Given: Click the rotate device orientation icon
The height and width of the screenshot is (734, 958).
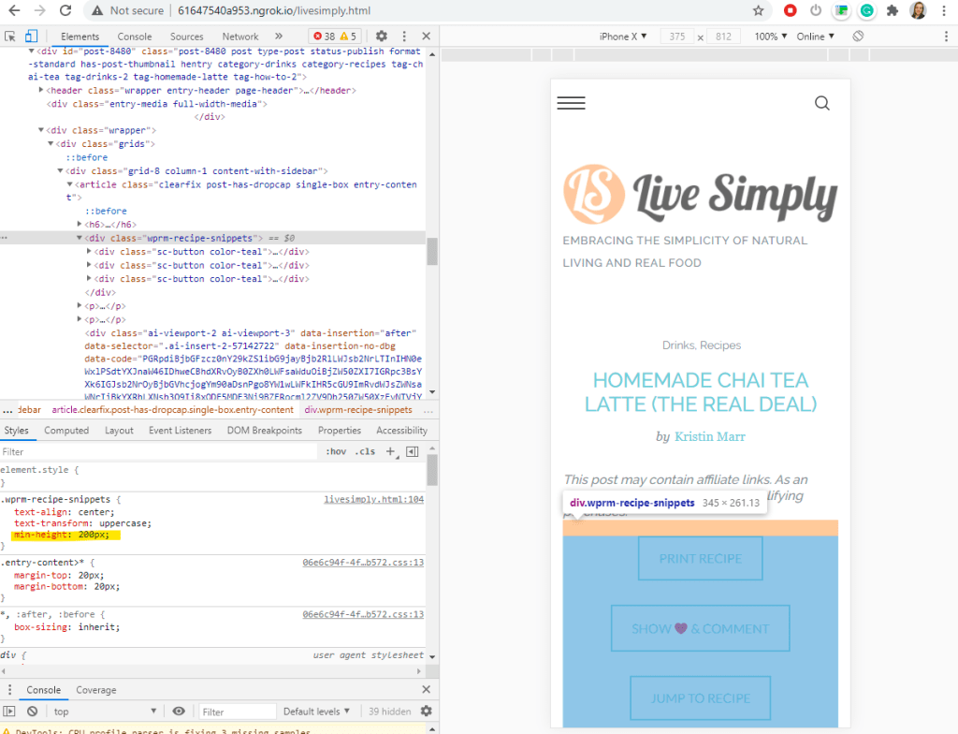Looking at the screenshot, I should (x=857, y=37).
